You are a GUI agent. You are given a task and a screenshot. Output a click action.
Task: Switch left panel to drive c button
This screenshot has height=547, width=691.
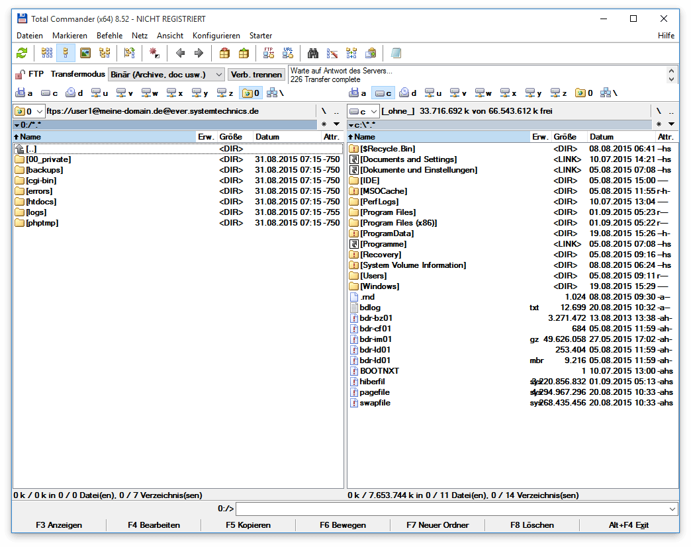pyautogui.click(x=49, y=93)
